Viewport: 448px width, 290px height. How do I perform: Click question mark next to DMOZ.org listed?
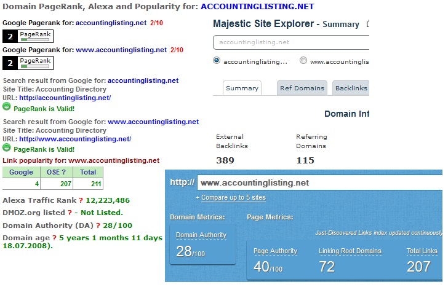click(x=70, y=213)
